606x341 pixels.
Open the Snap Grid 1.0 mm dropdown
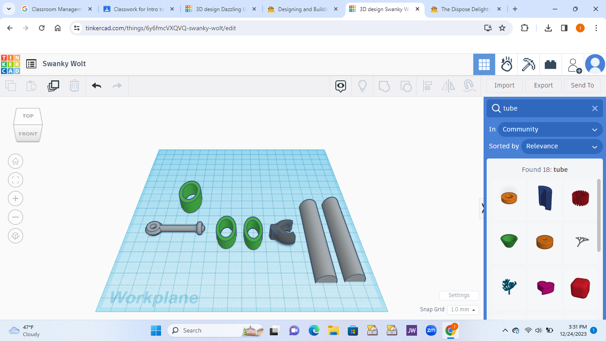463,309
